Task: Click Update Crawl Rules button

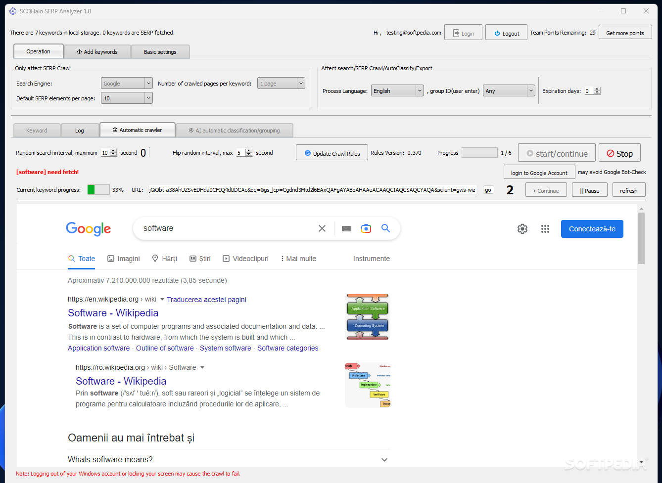Action: coord(332,153)
